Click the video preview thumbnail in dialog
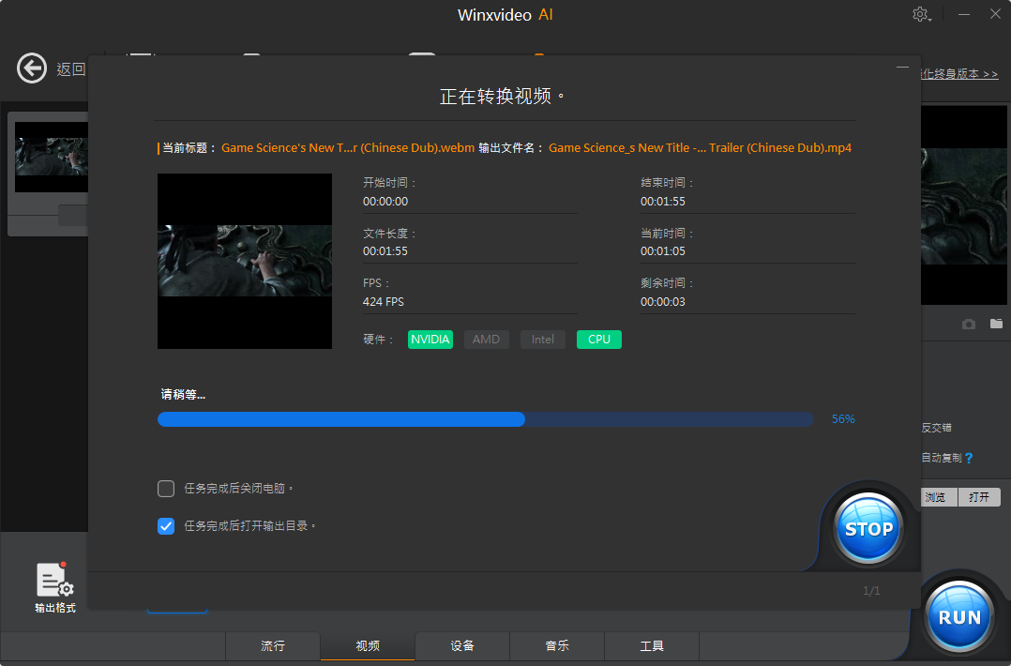 pyautogui.click(x=245, y=261)
